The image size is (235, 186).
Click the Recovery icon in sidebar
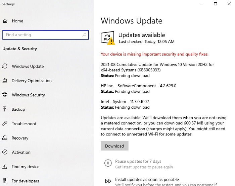[5, 138]
